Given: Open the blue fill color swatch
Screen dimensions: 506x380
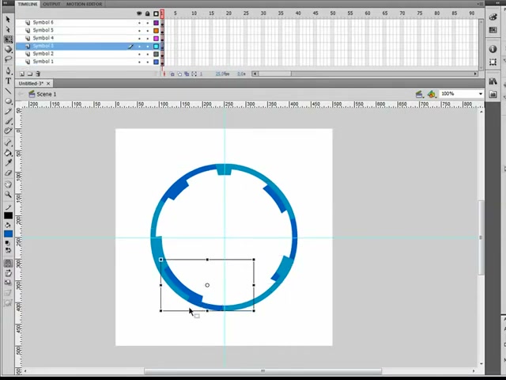Looking at the screenshot, I should (x=8, y=234).
